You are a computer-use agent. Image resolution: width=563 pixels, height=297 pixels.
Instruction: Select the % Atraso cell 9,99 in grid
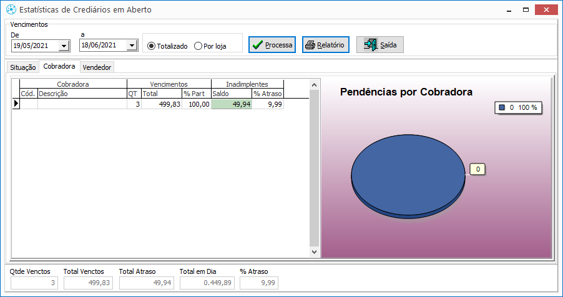click(x=268, y=104)
